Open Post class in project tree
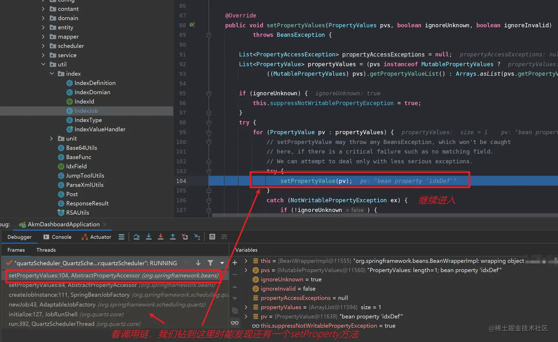This screenshot has height=342, width=558. click(x=72, y=194)
